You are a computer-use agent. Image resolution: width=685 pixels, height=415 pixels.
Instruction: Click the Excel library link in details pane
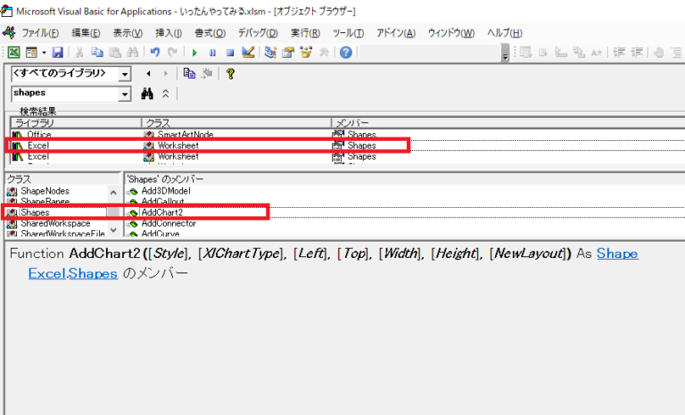pos(46,274)
